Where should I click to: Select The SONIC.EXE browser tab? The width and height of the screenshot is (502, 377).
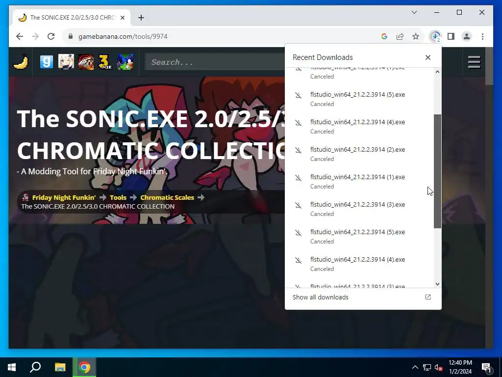coord(72,18)
